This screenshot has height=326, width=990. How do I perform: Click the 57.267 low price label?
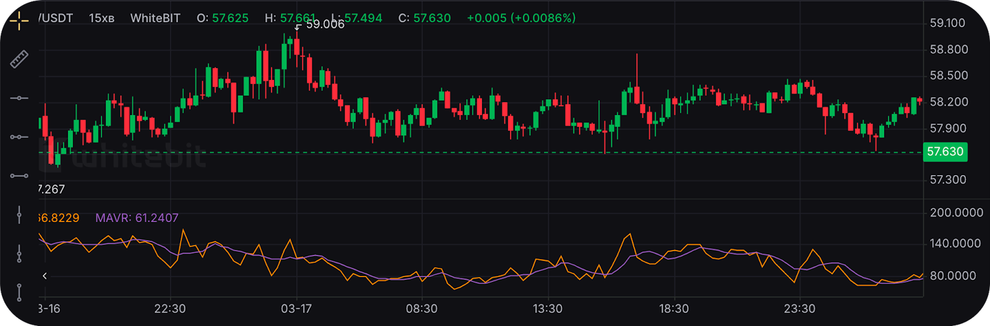point(51,189)
